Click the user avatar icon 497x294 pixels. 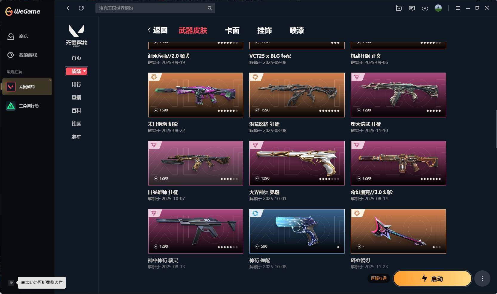438,8
